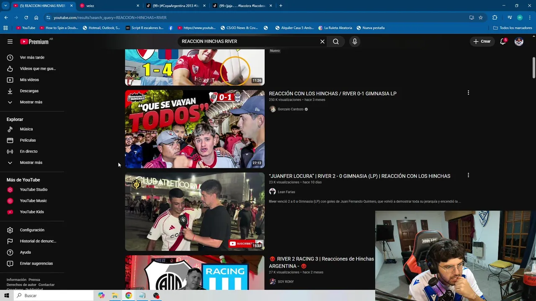
Task: Open Chrome from the taskbar
Action: [128, 296]
